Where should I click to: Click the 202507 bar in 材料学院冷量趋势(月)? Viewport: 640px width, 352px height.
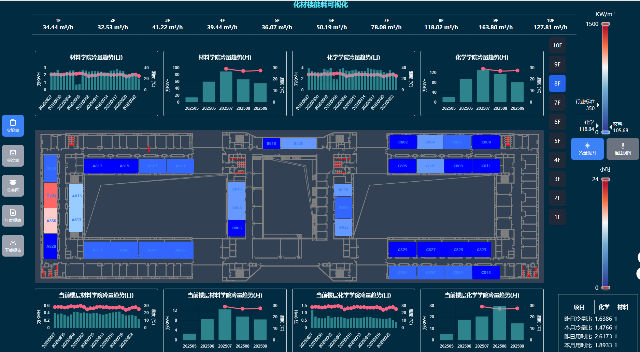[x=226, y=87]
